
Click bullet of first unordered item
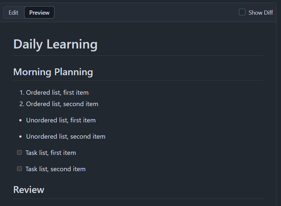pyautogui.click(x=21, y=120)
